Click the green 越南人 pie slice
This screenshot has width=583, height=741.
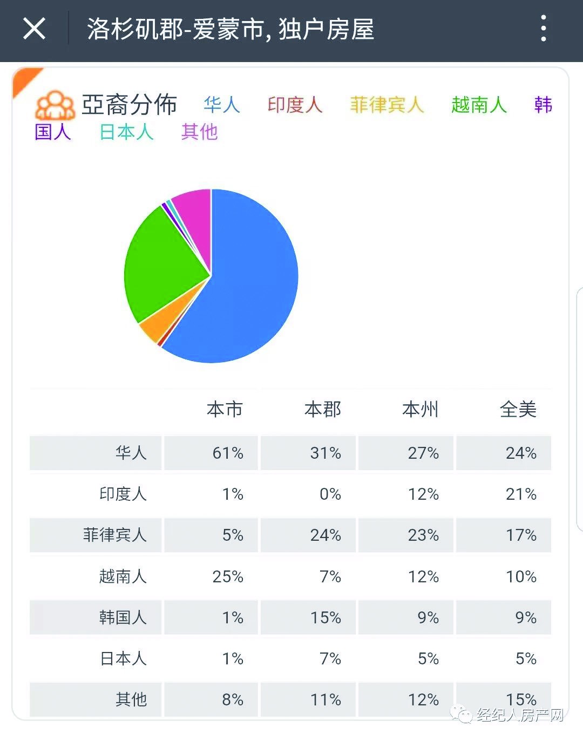(162, 264)
